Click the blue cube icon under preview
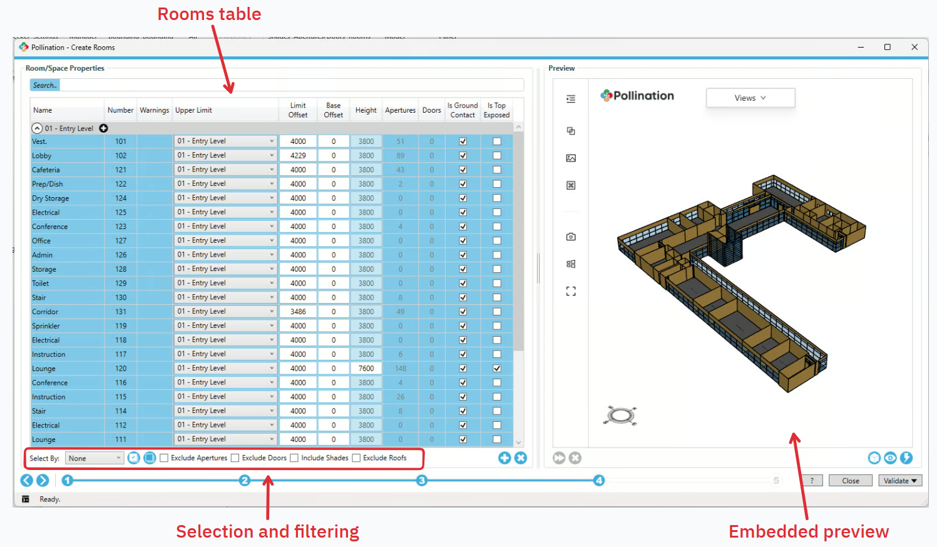937x547 pixels. [874, 458]
